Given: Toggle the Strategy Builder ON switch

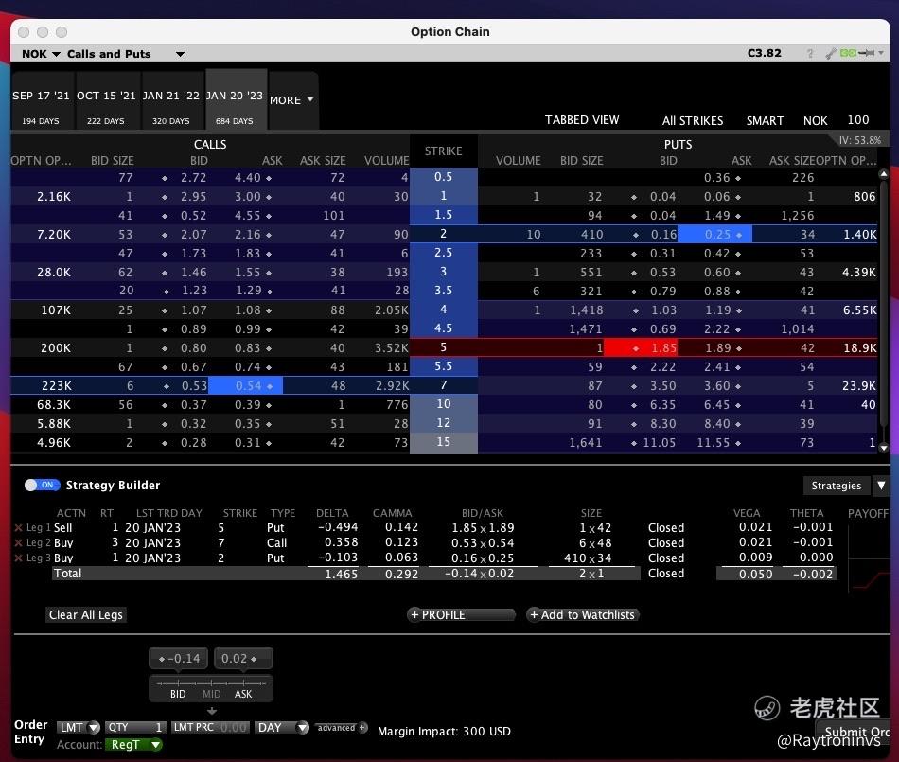Looking at the screenshot, I should 42,485.
